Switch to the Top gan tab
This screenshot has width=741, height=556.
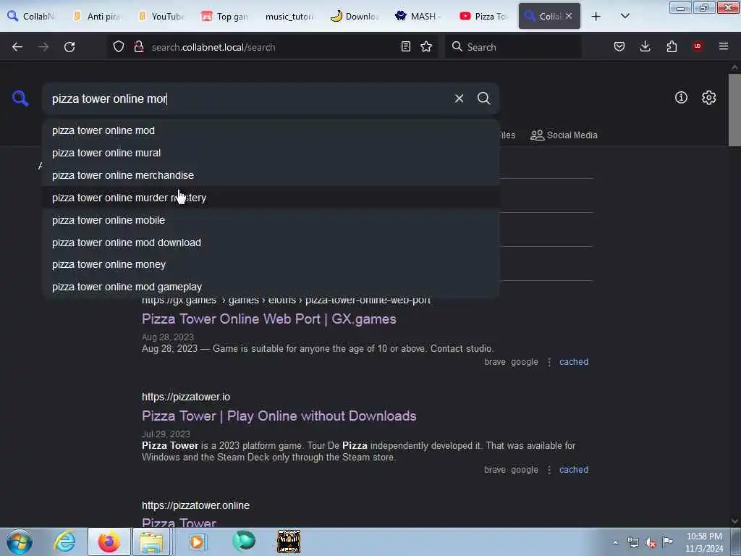click(225, 16)
